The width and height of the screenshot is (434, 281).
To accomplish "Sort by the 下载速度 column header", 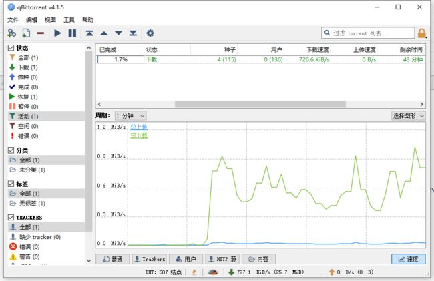I will pyautogui.click(x=308, y=50).
